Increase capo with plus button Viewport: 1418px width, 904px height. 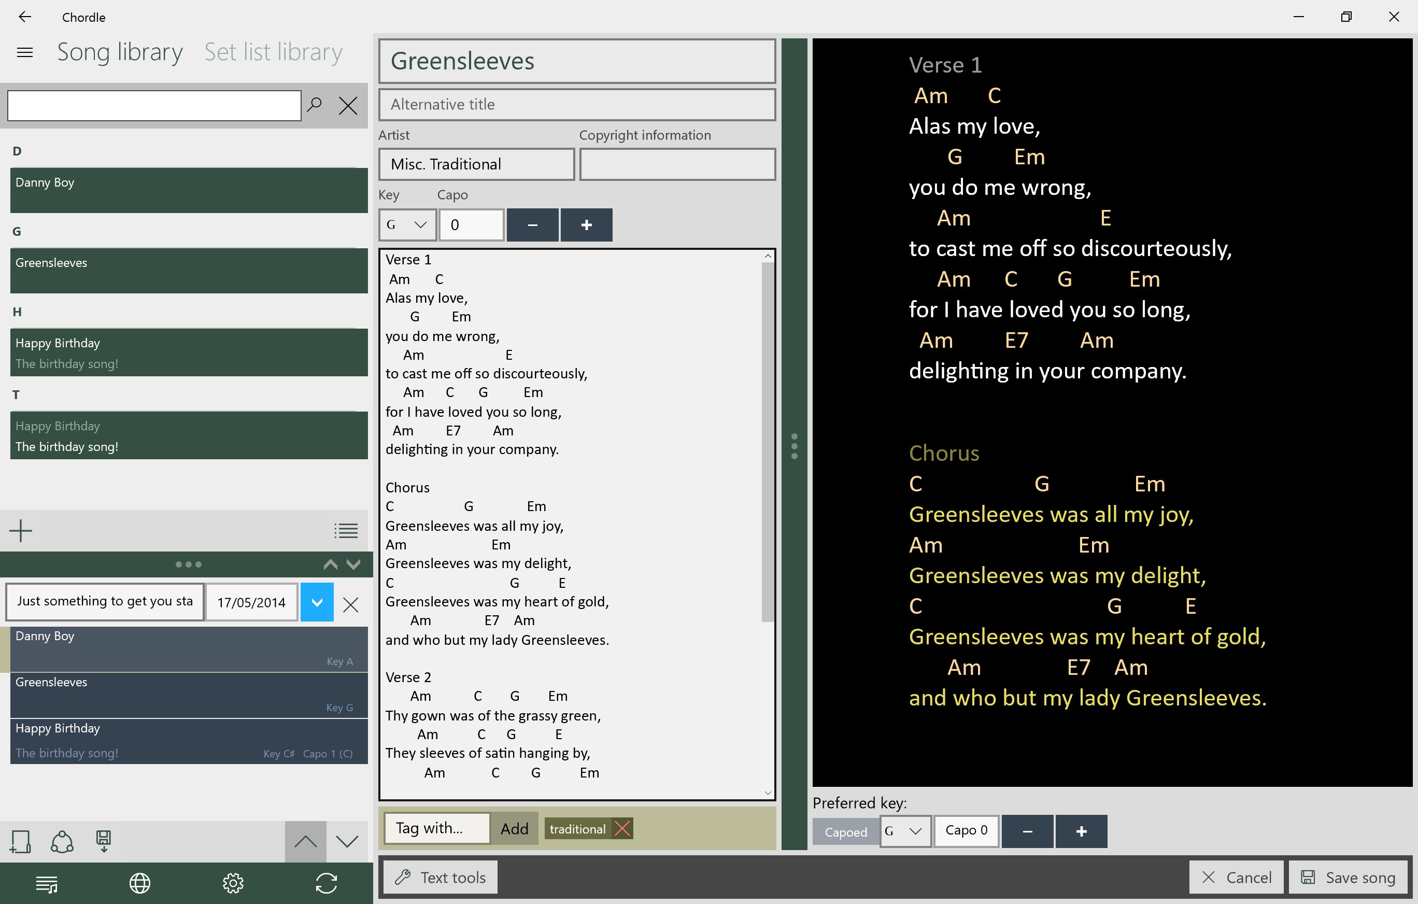586,224
